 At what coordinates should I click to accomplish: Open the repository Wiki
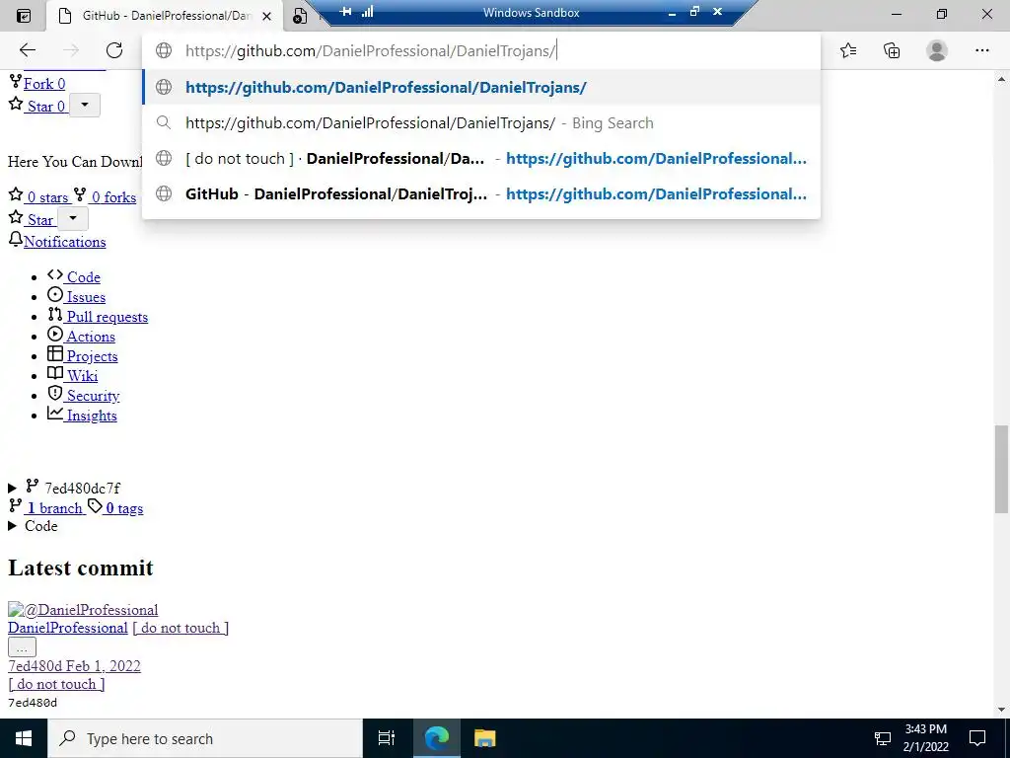[81, 376]
